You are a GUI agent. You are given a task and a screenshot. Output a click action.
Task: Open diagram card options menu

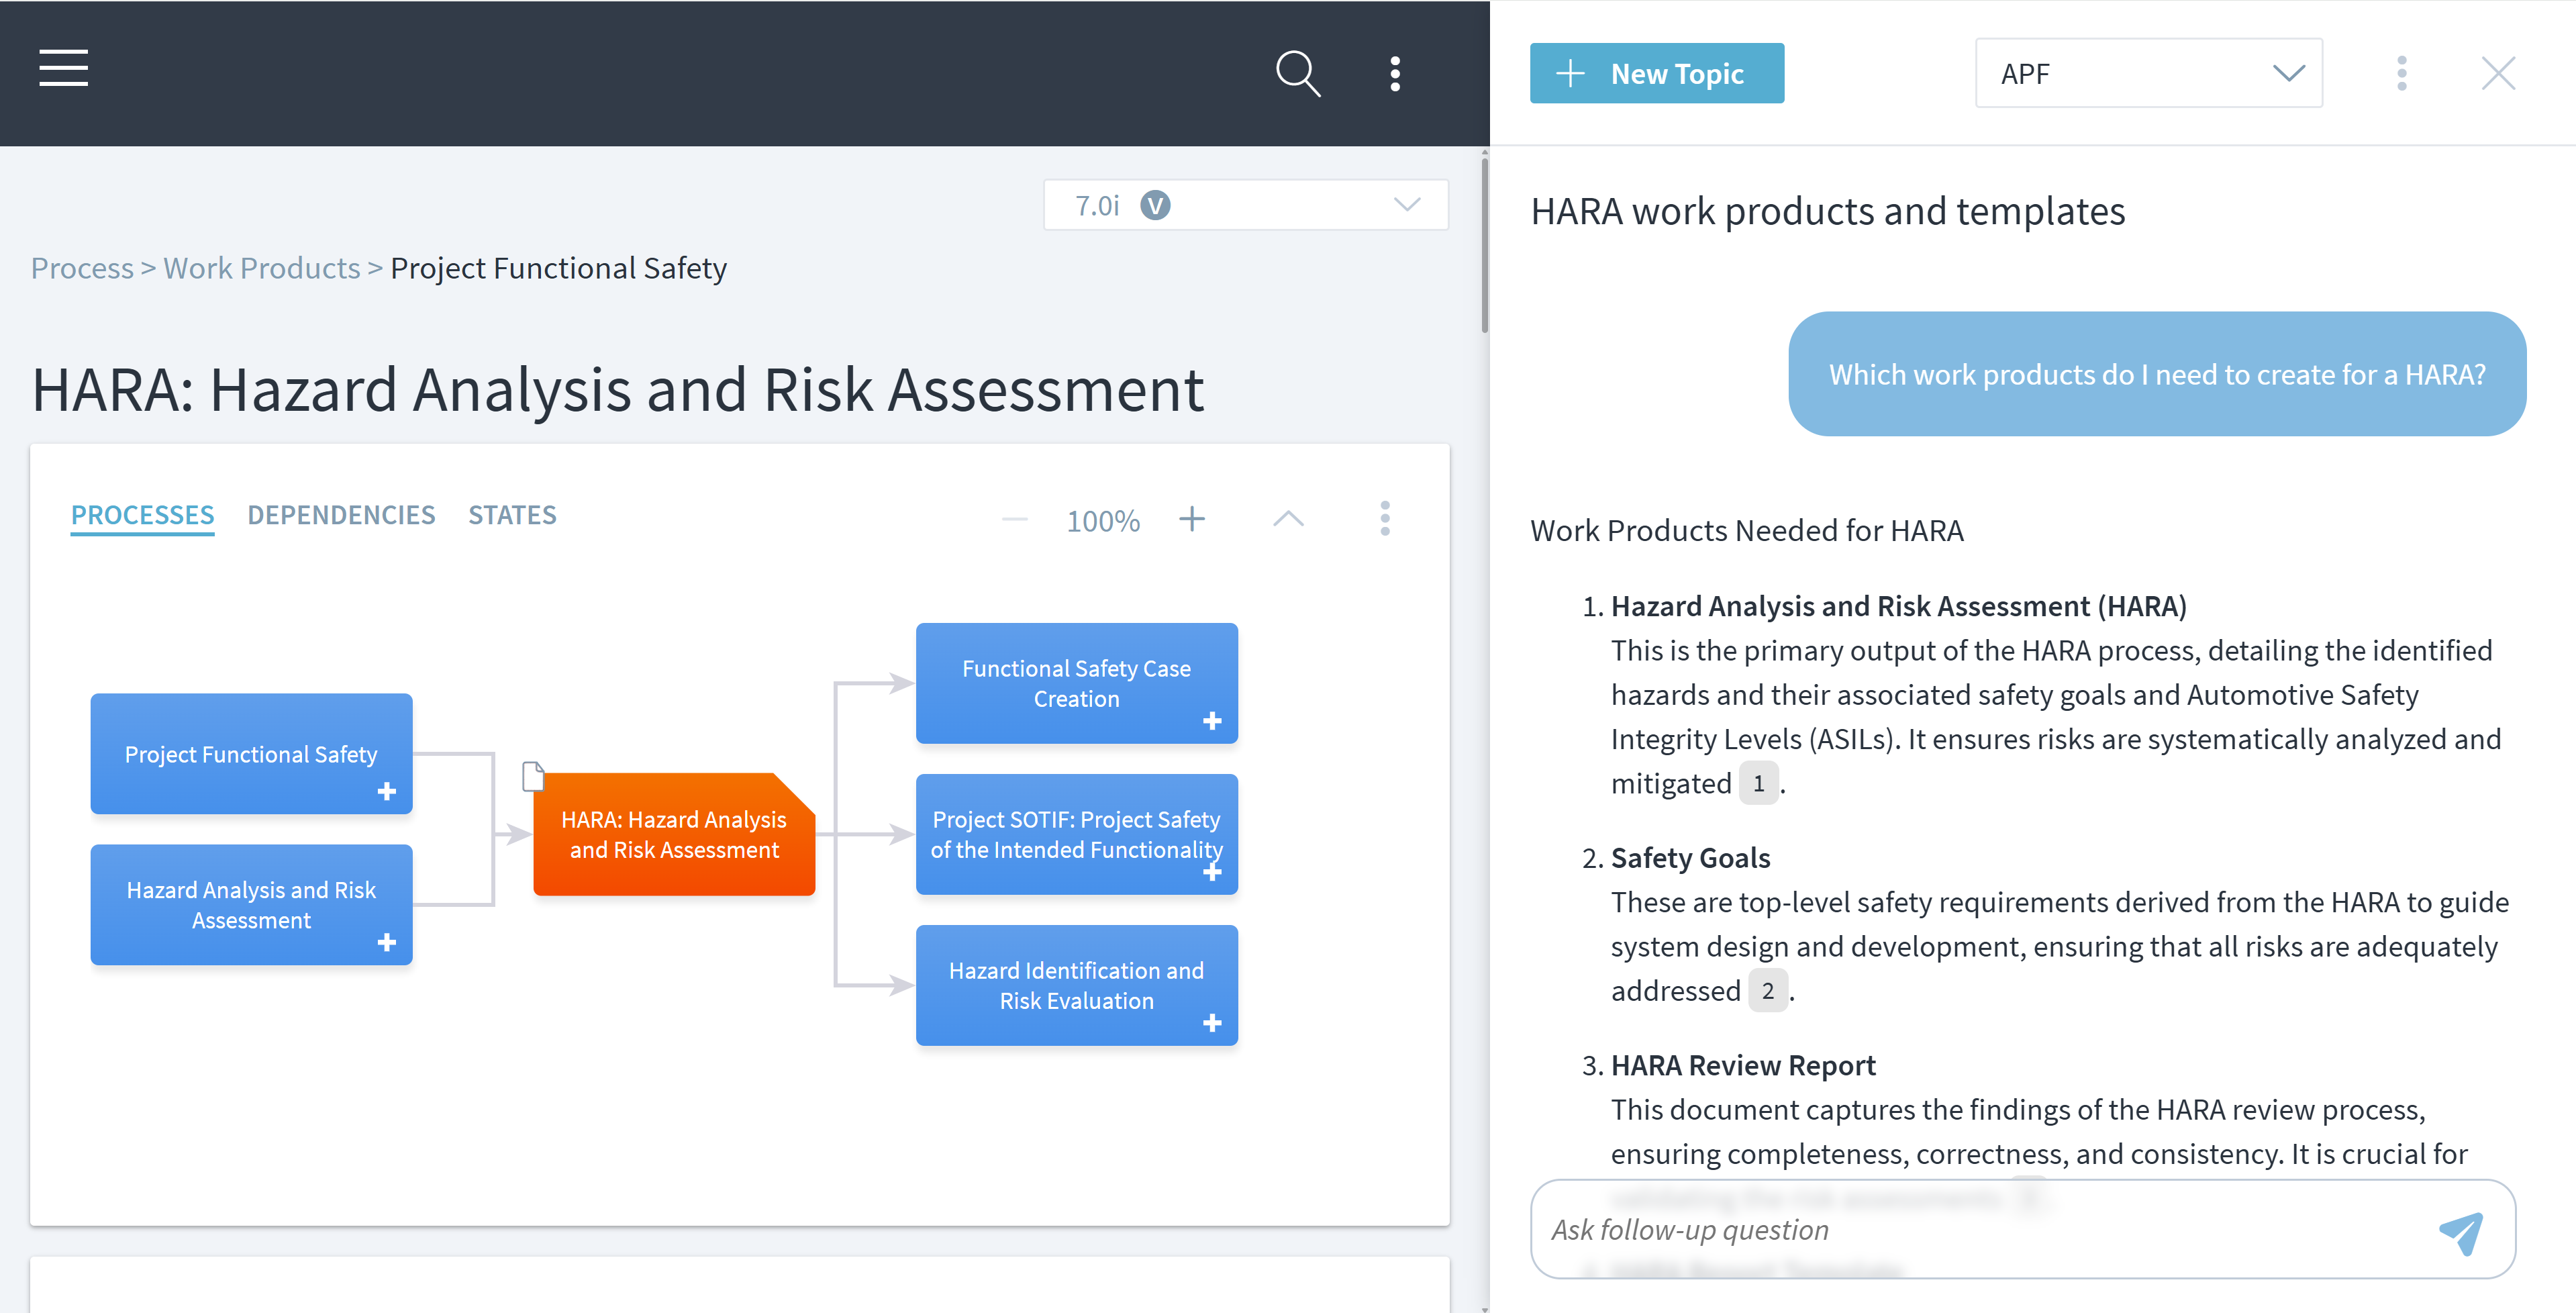[1384, 518]
